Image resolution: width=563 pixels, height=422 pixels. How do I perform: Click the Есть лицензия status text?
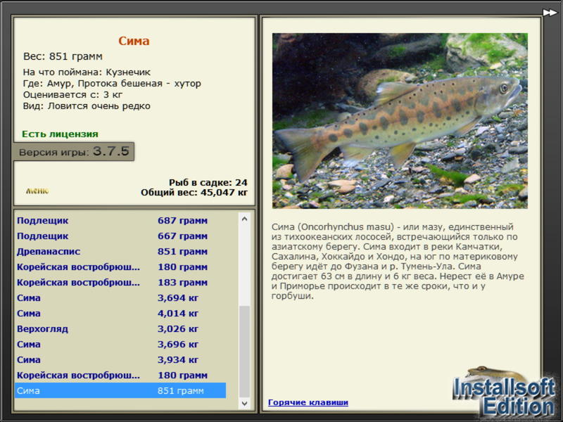pyautogui.click(x=60, y=134)
